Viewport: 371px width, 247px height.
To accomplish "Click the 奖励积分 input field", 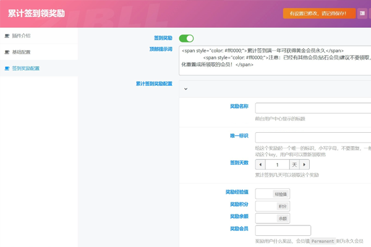I will pyautogui.click(x=264, y=206).
